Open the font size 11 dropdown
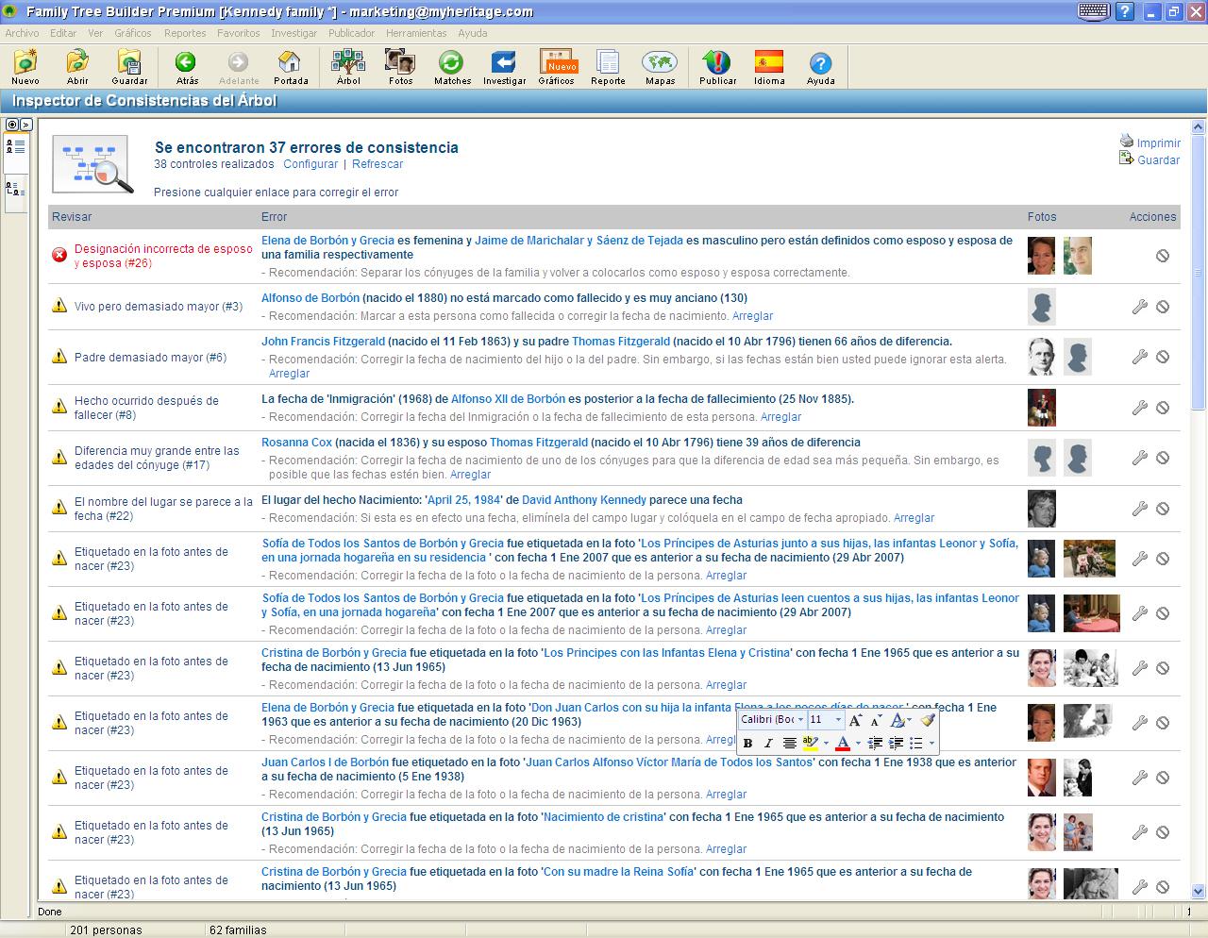Viewport: 1208px width, 938px height. 837,720
